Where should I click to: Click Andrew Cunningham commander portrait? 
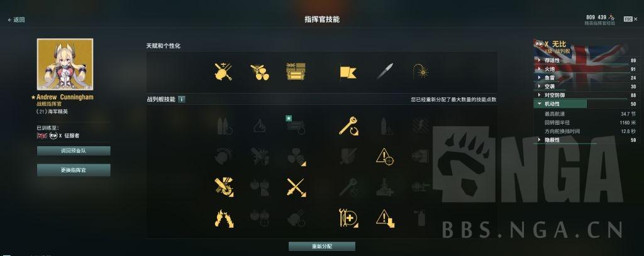65,64
